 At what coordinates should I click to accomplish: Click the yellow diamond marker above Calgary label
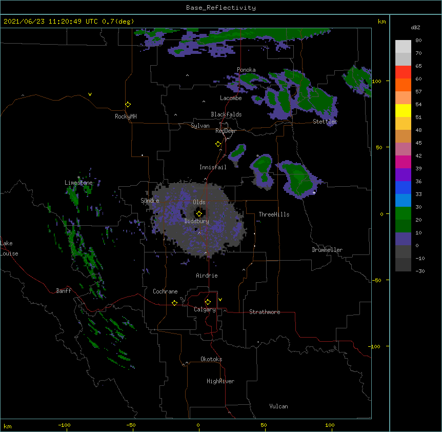(208, 302)
